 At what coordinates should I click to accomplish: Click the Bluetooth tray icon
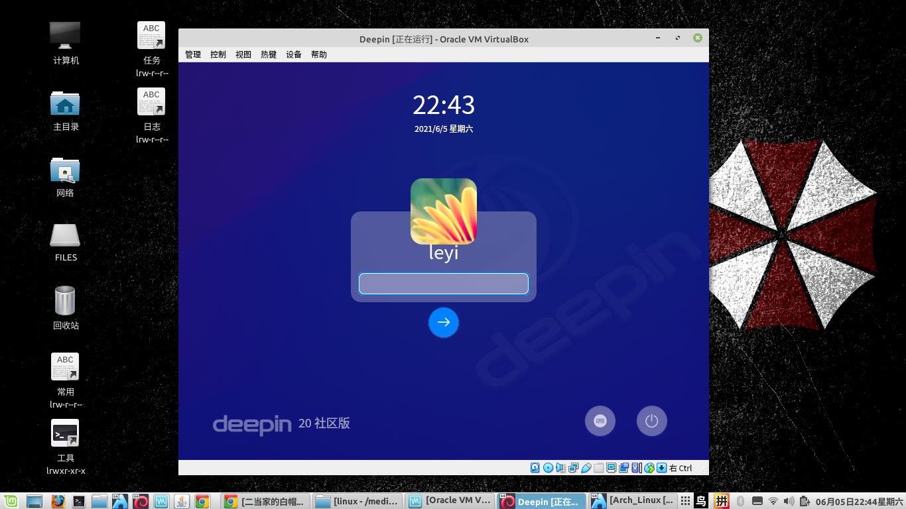pyautogui.click(x=741, y=501)
